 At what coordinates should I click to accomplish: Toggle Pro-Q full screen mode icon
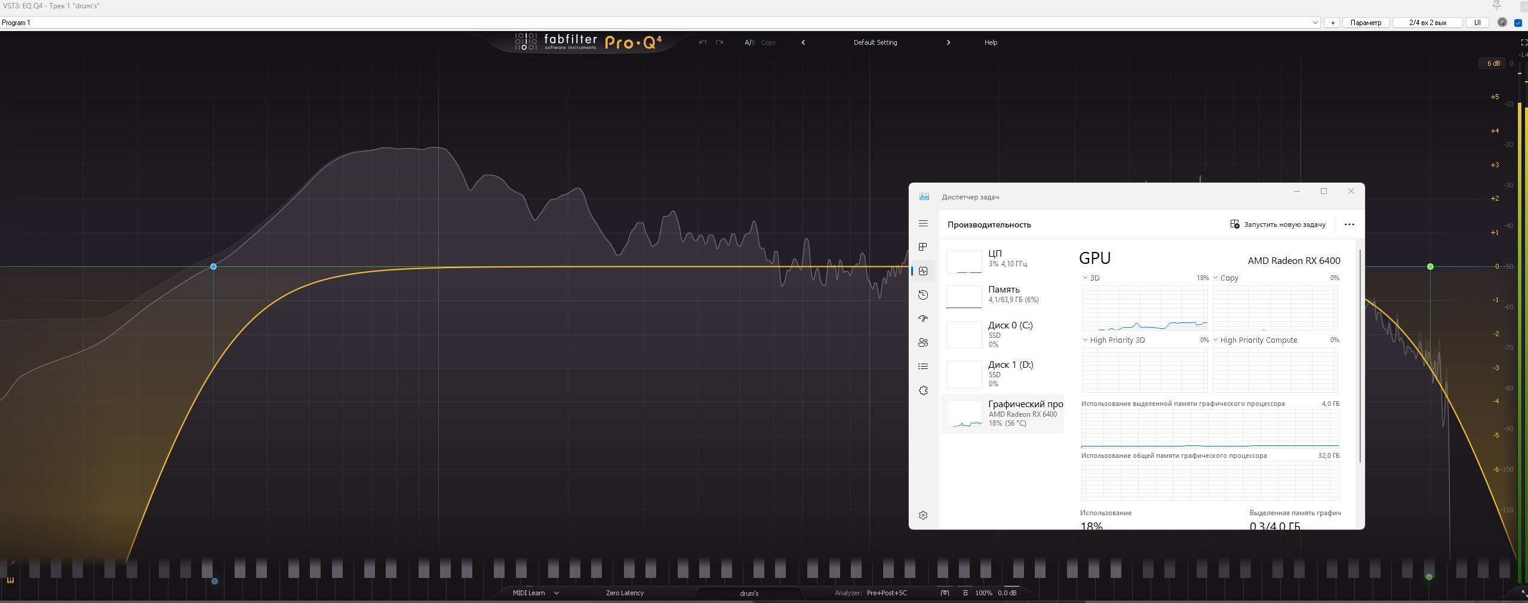click(1523, 42)
